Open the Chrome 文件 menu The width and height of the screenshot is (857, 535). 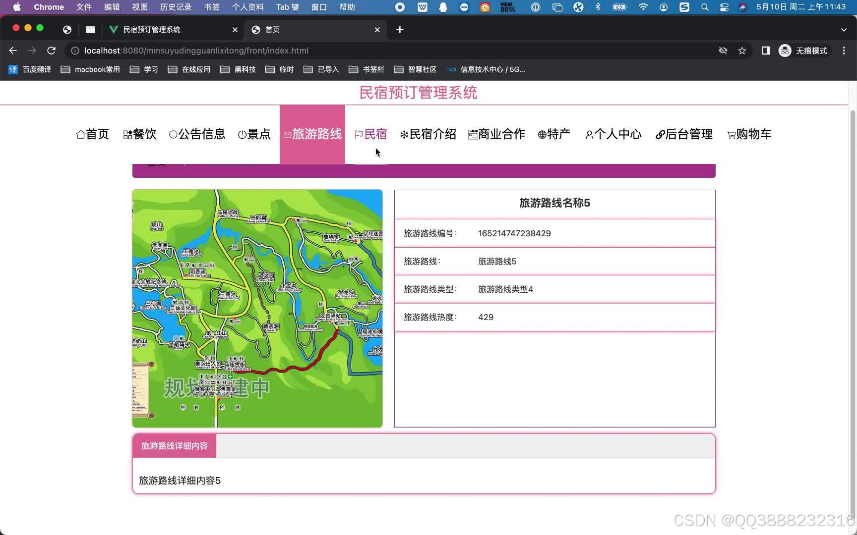click(84, 7)
